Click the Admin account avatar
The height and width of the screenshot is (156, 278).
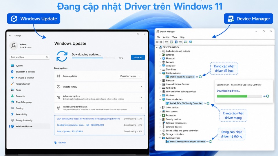14,46
